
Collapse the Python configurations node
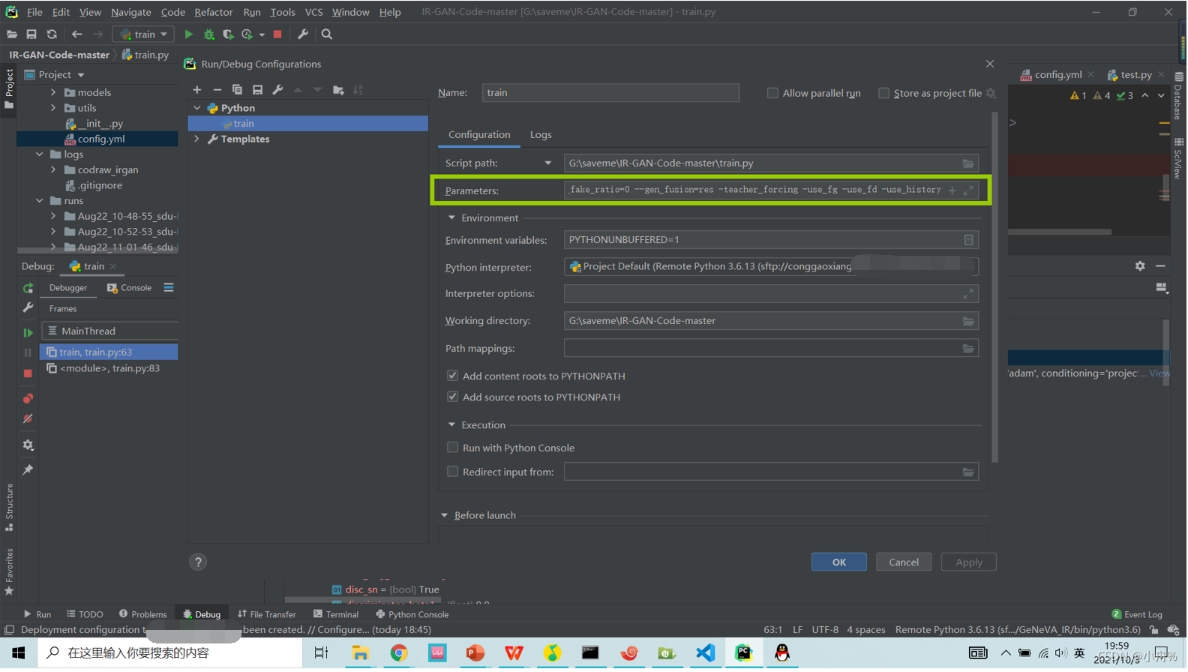(197, 109)
